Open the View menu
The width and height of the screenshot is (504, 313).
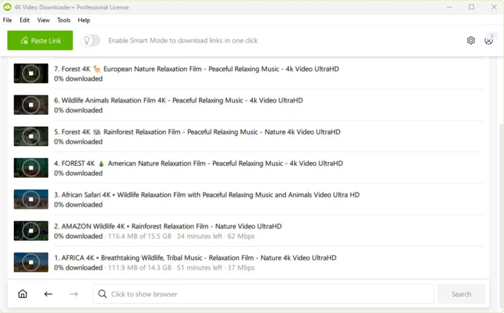tap(43, 20)
